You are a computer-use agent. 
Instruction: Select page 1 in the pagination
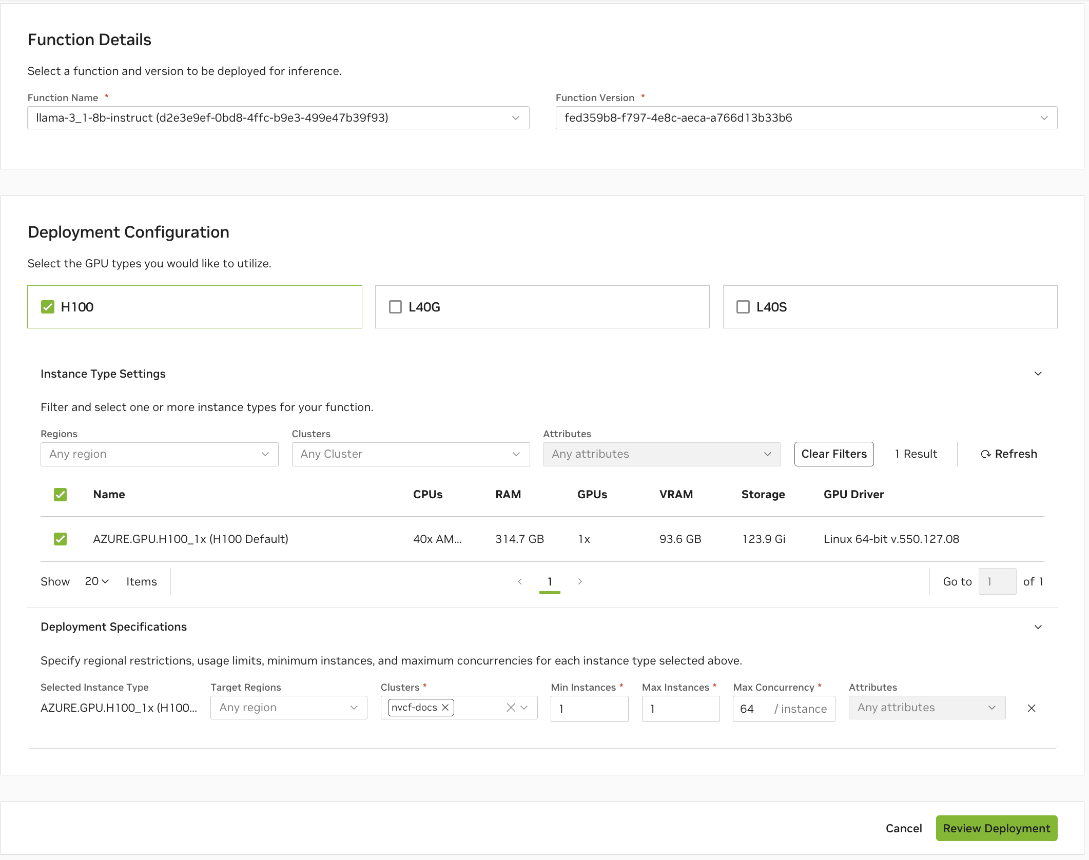(x=550, y=581)
